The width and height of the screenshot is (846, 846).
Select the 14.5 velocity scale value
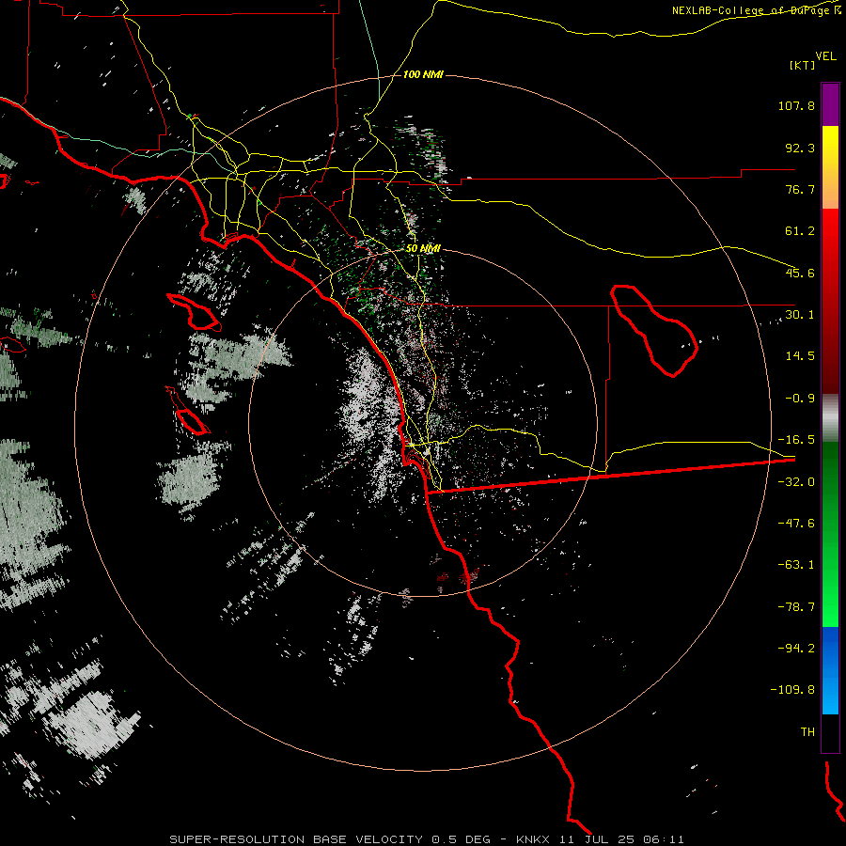(x=800, y=356)
